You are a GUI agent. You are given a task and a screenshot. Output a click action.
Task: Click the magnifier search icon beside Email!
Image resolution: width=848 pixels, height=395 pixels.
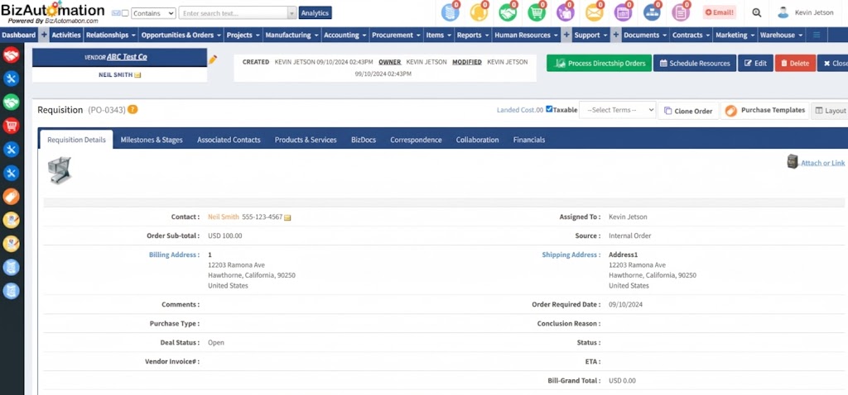click(x=757, y=12)
